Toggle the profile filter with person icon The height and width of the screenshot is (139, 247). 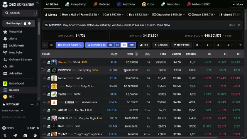[x=198, y=45]
